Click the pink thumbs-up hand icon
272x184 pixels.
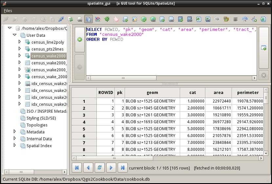click(x=116, y=19)
